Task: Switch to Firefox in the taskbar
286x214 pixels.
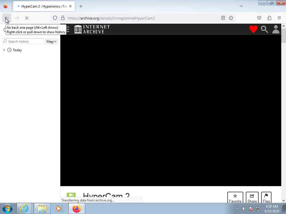Action: [77, 208]
